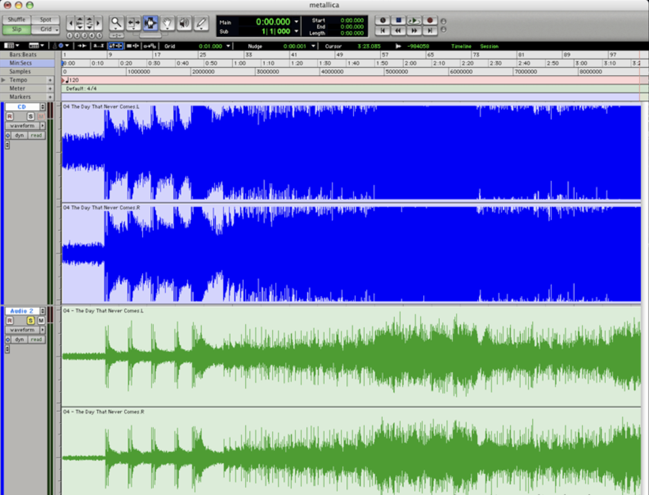This screenshot has height=495, width=649.
Task: Mute the Audio 2 track
Action: (x=41, y=321)
